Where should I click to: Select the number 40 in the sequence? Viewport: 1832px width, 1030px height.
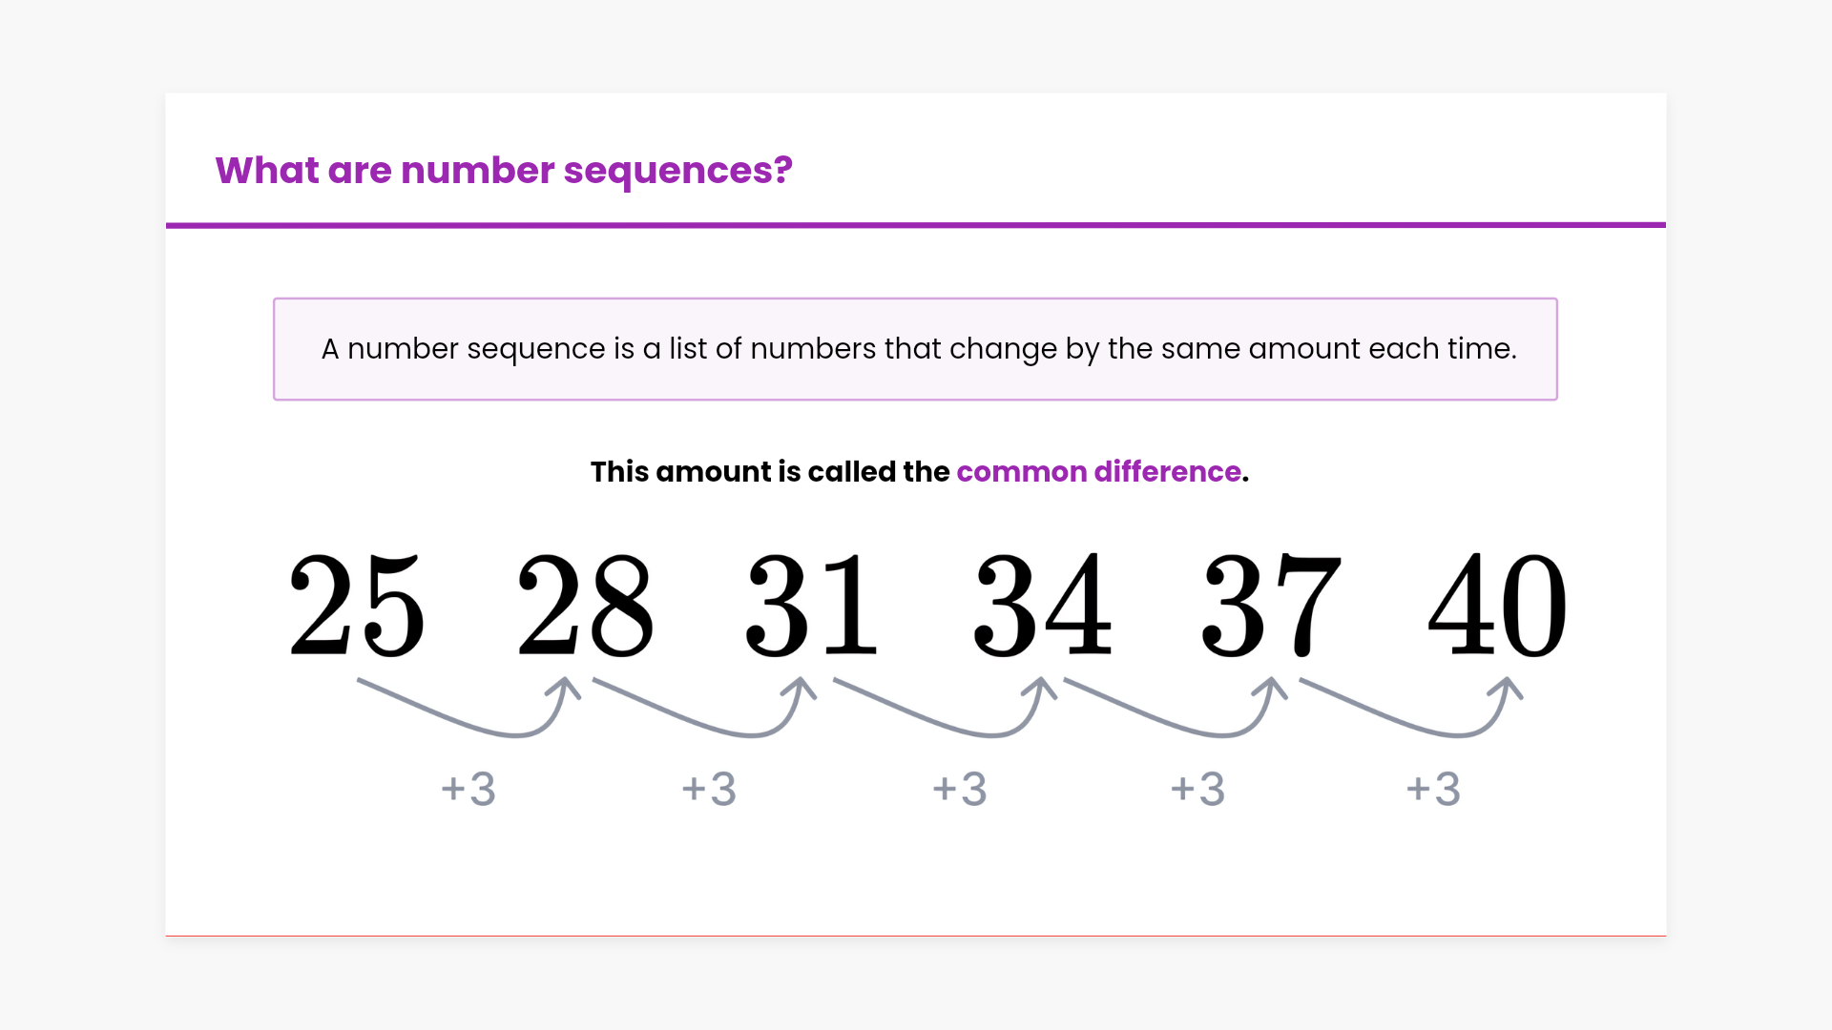[x=1497, y=606]
